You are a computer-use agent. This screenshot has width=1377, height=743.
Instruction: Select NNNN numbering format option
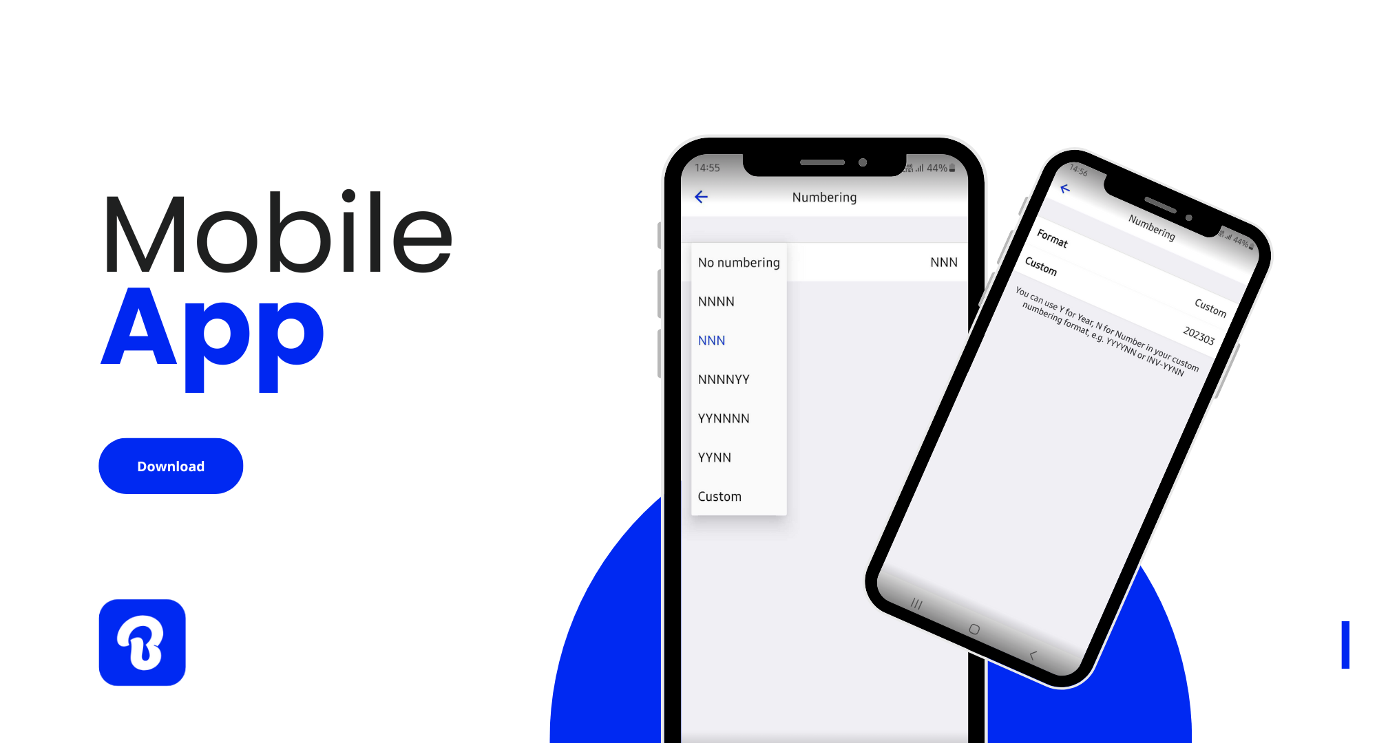pos(718,301)
